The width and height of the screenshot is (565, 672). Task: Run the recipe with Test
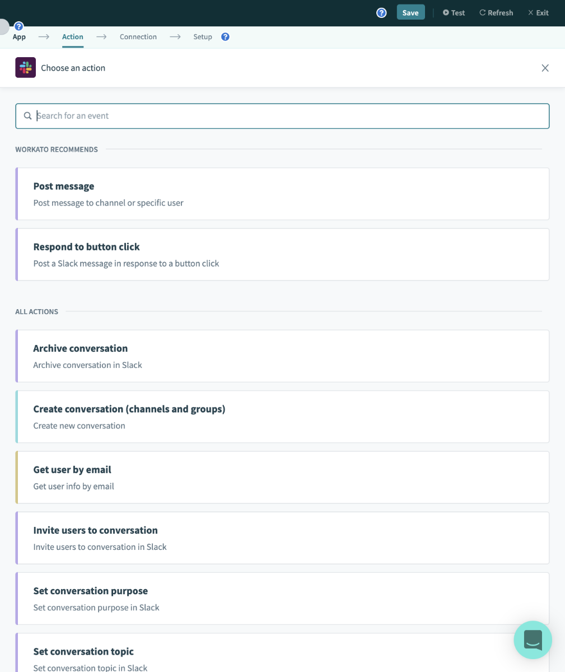454,13
